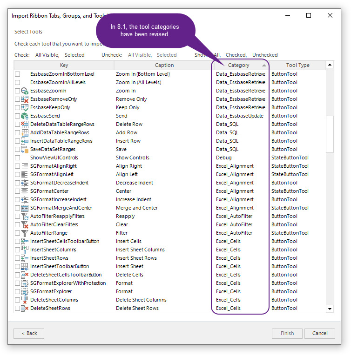Image resolution: width=351 pixels, height=355 pixels.
Task: Click the AutoFilterReapplyFilters funnel icon
Action: coord(25,217)
